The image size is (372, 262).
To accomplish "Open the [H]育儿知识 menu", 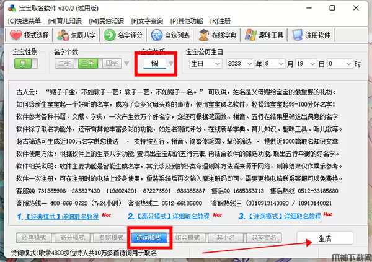I will 64,21.
